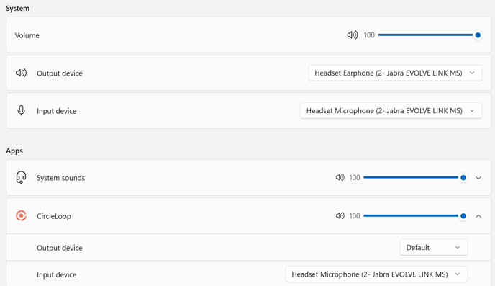Collapse the CircleLoop row chevron
Viewport: 495px width, 286px height.
click(x=478, y=216)
